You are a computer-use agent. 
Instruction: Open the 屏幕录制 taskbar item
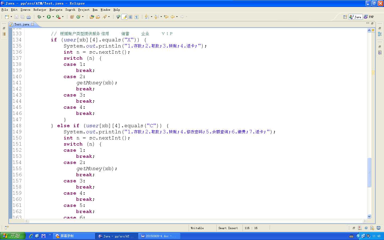[74, 236]
